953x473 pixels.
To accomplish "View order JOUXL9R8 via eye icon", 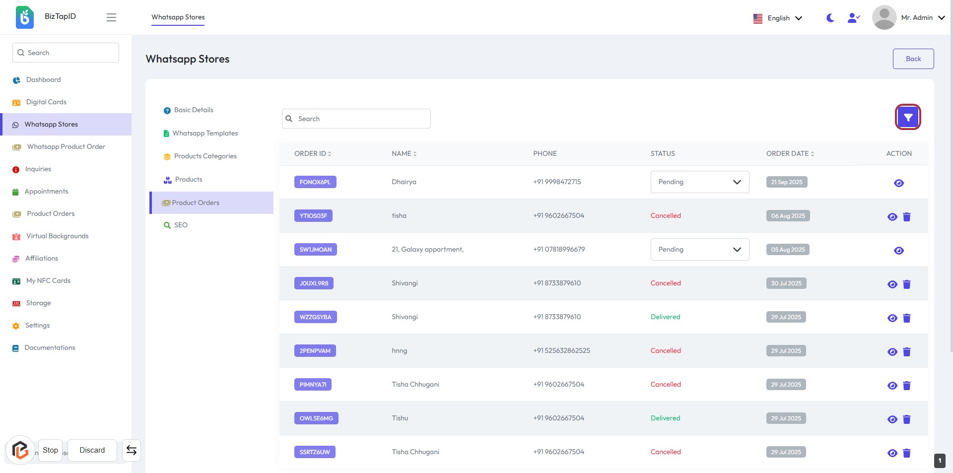I will [x=892, y=284].
